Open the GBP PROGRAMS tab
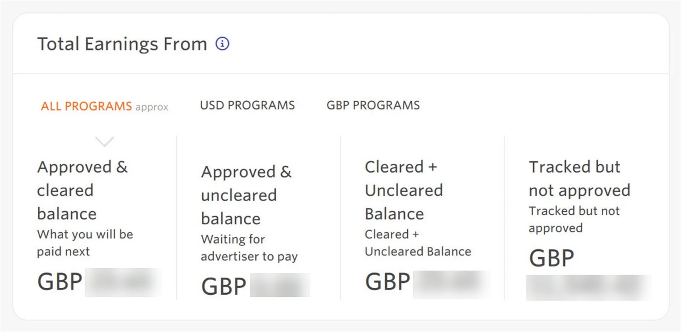The image size is (681, 332). [373, 105]
